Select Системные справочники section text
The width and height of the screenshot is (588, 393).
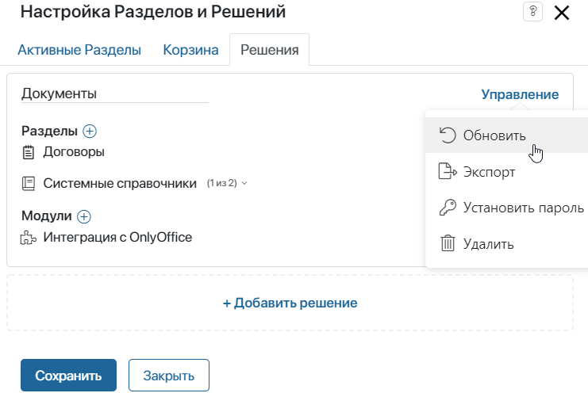click(120, 183)
